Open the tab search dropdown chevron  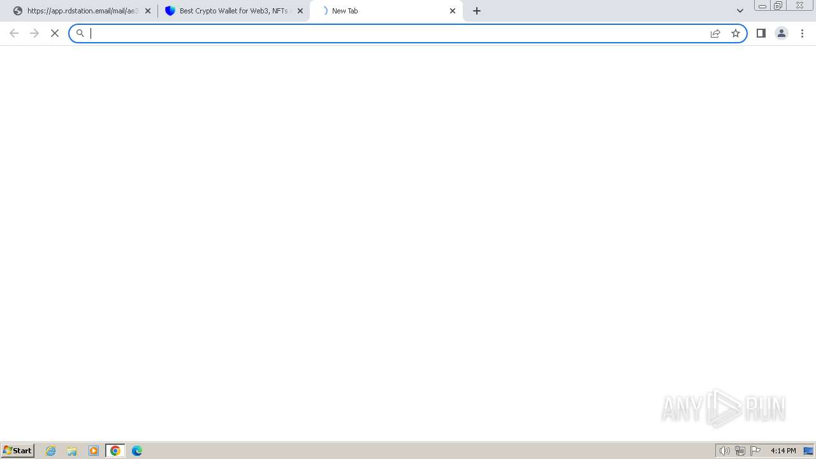click(740, 11)
